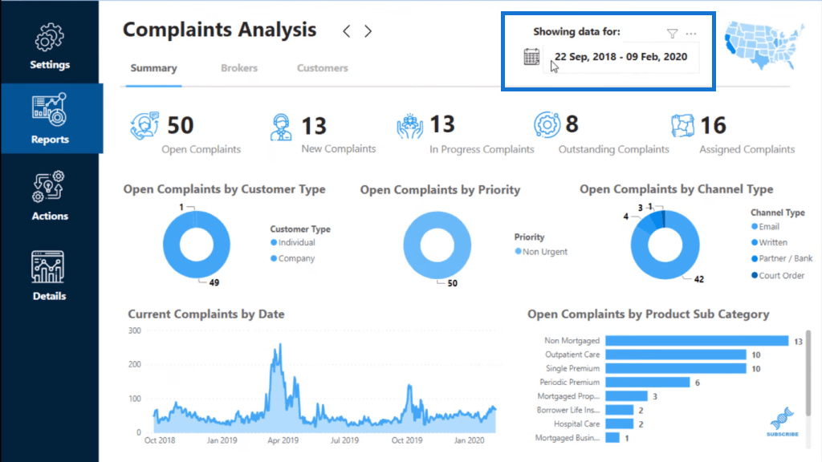822x462 pixels.
Task: Click the USA map icon
Action: (x=764, y=46)
